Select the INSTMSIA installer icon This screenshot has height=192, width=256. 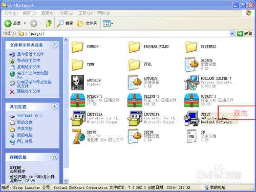coord(78,118)
